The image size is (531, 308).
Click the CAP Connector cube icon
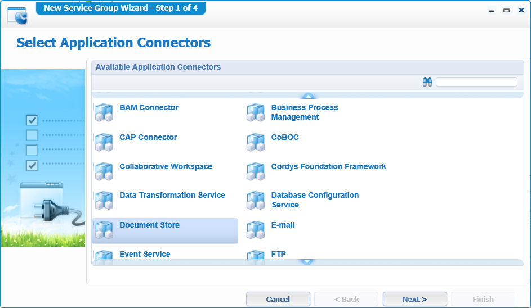point(104,142)
